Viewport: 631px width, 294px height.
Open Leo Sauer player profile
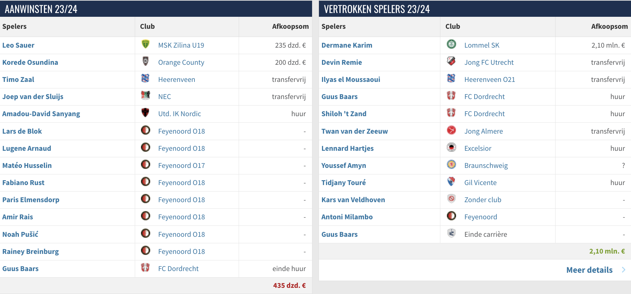pyautogui.click(x=18, y=45)
